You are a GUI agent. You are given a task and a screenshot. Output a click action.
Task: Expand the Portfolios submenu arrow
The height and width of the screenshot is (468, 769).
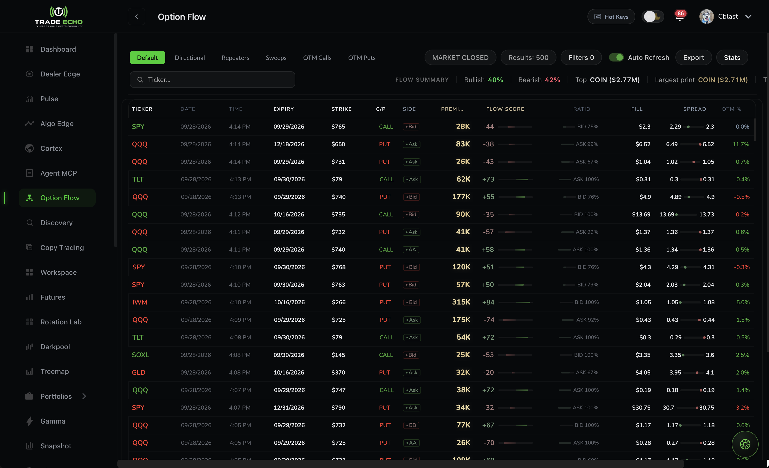point(84,396)
